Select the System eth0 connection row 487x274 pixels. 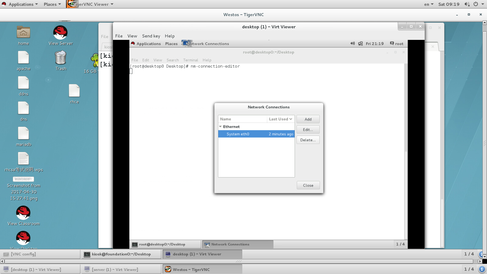click(256, 134)
